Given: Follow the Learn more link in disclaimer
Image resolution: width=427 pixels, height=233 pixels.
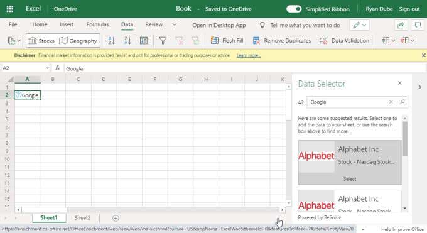Looking at the screenshot, I should point(249,56).
